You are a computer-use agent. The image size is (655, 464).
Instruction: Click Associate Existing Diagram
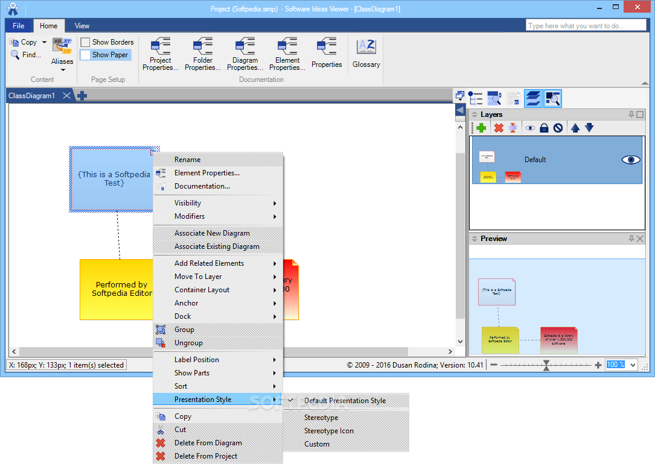pyautogui.click(x=218, y=246)
